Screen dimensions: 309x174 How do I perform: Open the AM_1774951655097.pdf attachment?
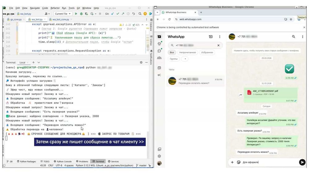tap(271, 92)
